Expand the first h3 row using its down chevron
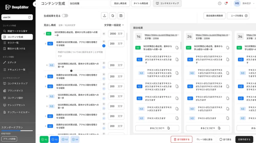The height and width of the screenshot is (143, 256). (x=104, y=67)
